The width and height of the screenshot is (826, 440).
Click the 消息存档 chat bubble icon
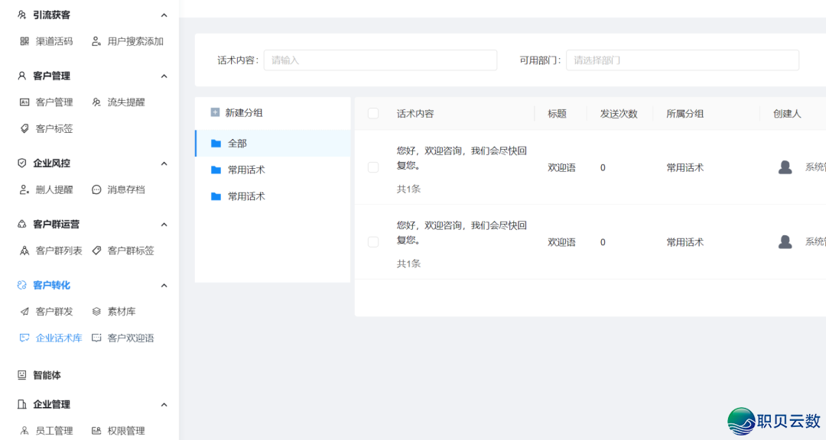[96, 189]
